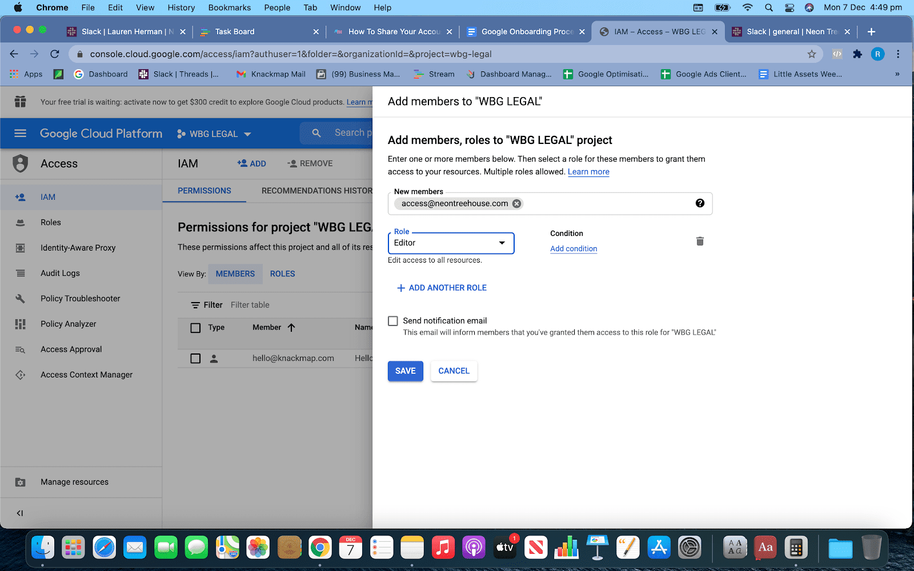Viewport: 914px width, 571px height.
Task: Open the Google Cloud navigation hamburger menu
Action: [x=21, y=134]
